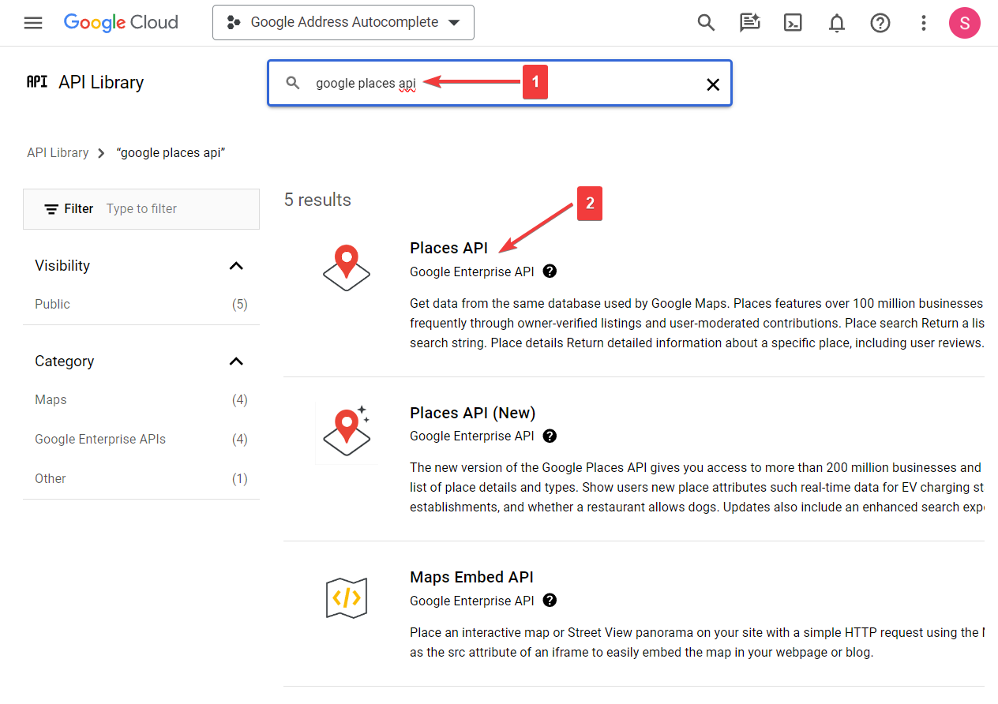Open the hamburger navigation menu

33,23
